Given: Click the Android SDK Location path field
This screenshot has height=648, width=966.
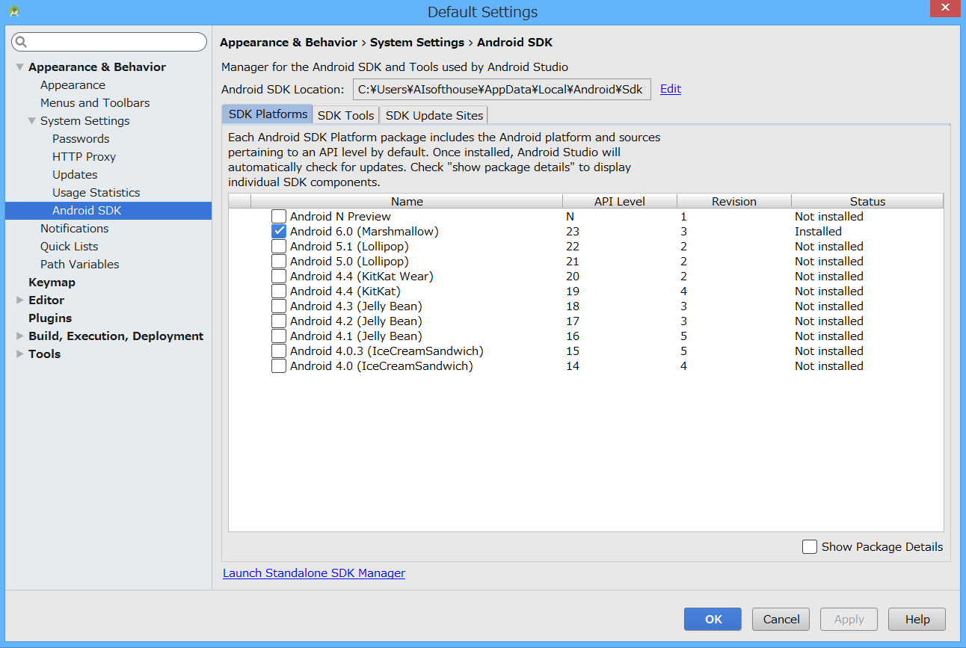Looking at the screenshot, I should pos(502,89).
